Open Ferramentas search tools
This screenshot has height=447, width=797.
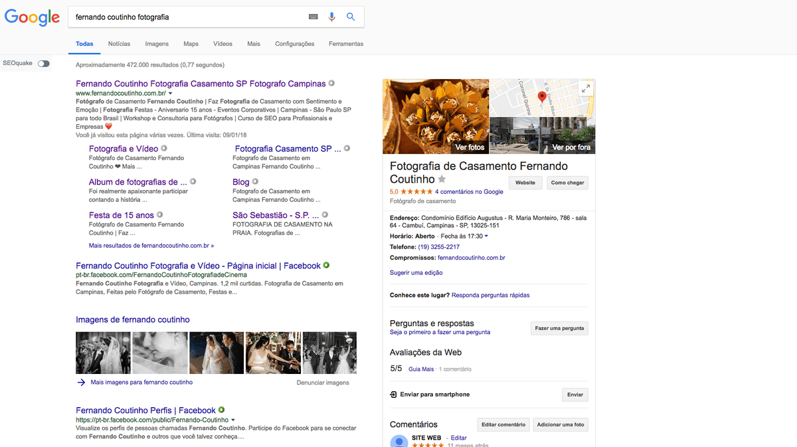tap(346, 44)
